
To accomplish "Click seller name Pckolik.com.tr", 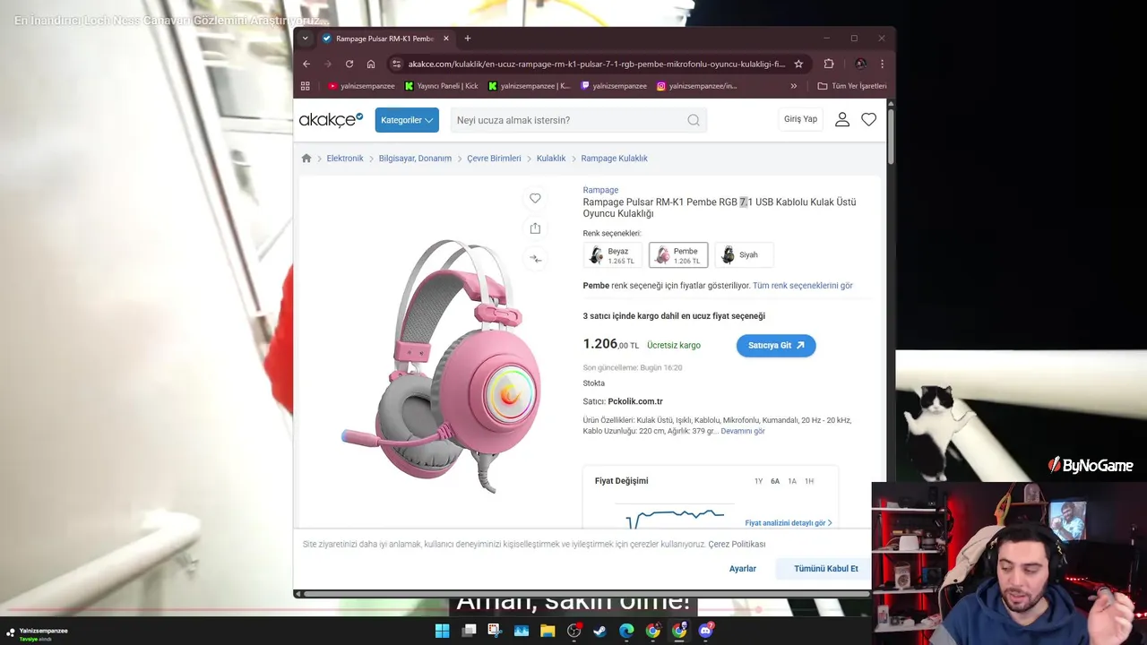I will coord(635,401).
